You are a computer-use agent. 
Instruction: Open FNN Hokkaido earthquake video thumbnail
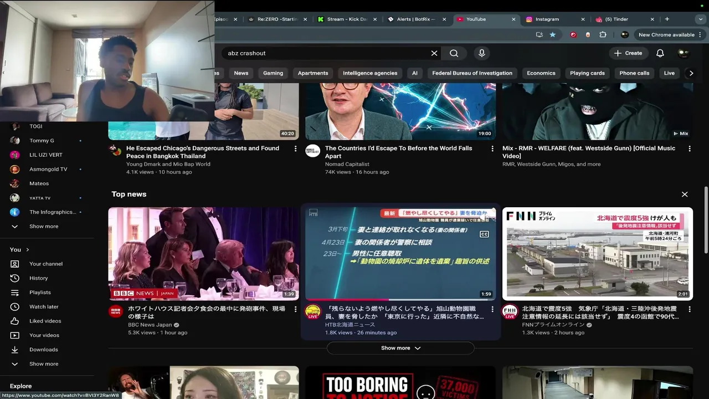[x=598, y=254]
